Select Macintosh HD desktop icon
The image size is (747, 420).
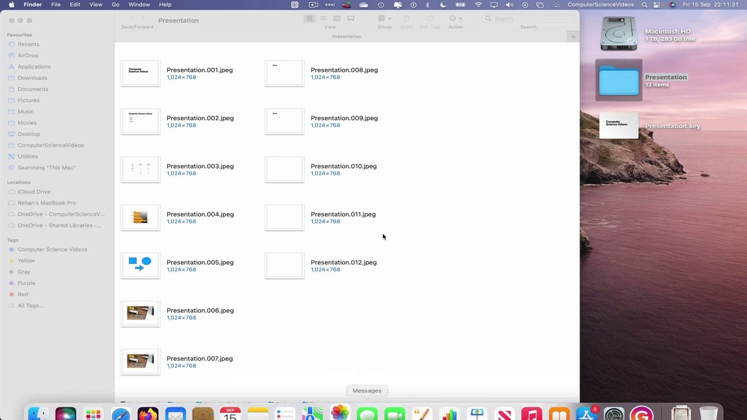click(619, 34)
